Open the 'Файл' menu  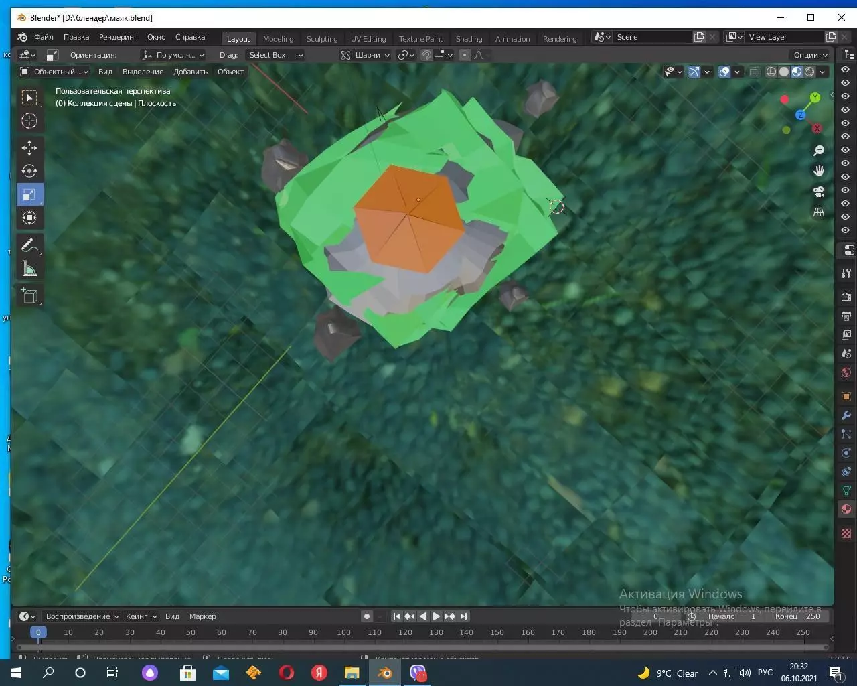click(x=44, y=38)
